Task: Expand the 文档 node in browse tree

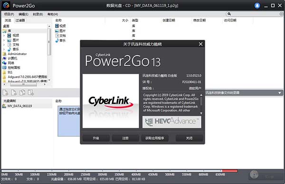Action: [x=4, y=45]
